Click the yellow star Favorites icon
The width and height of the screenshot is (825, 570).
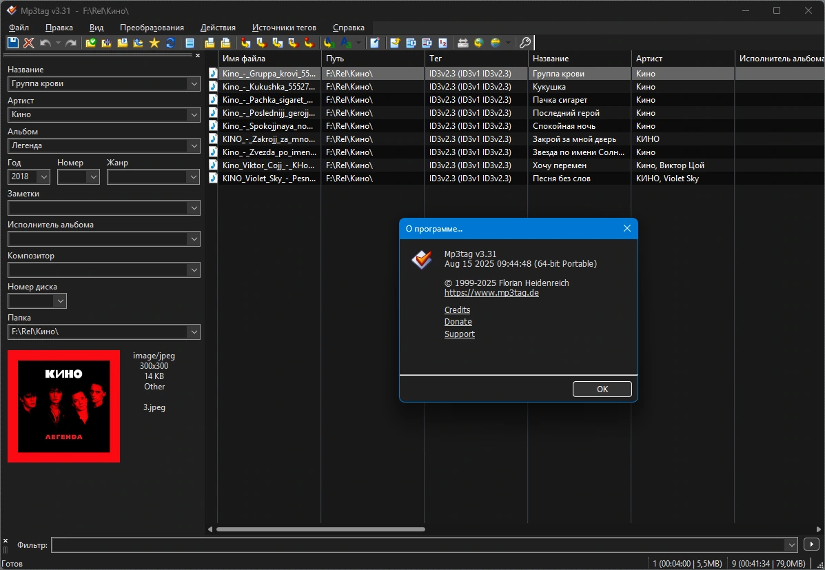click(x=154, y=43)
